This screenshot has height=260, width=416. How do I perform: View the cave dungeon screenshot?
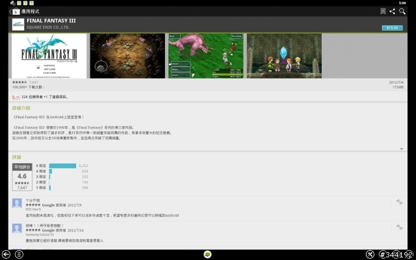tap(127, 56)
